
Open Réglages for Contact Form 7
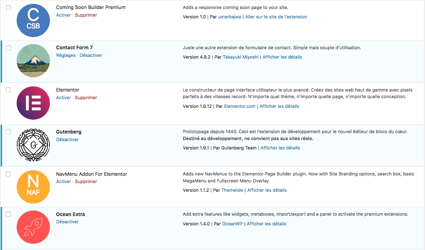[x=66, y=55]
